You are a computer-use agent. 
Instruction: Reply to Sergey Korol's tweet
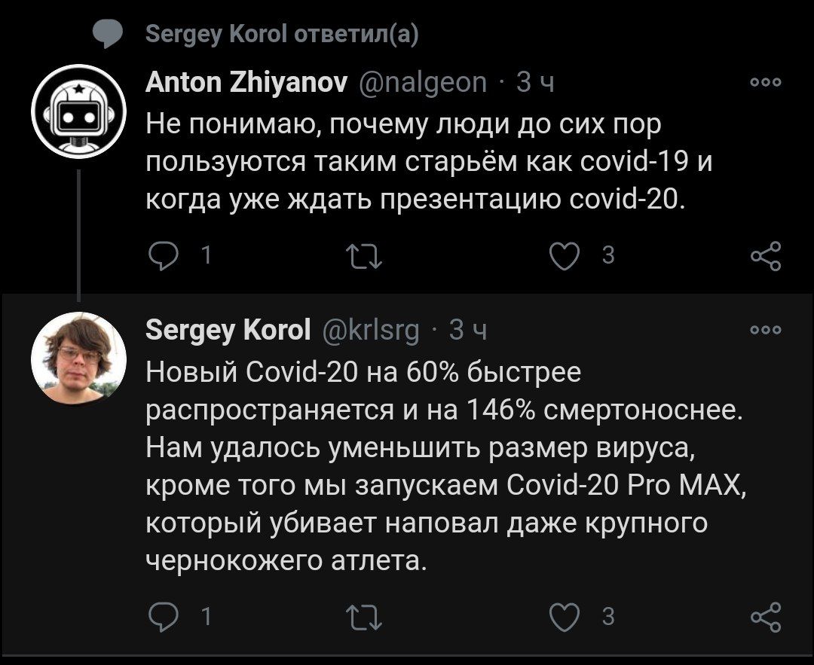pos(159,617)
